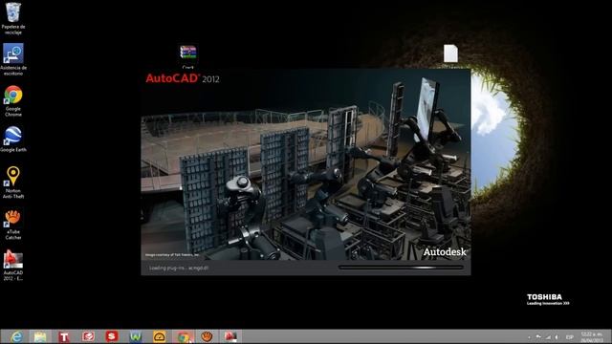Screen dimensions: 612x344
Task: Click the AutoCAD splash loading progress bar
Action: (401, 268)
